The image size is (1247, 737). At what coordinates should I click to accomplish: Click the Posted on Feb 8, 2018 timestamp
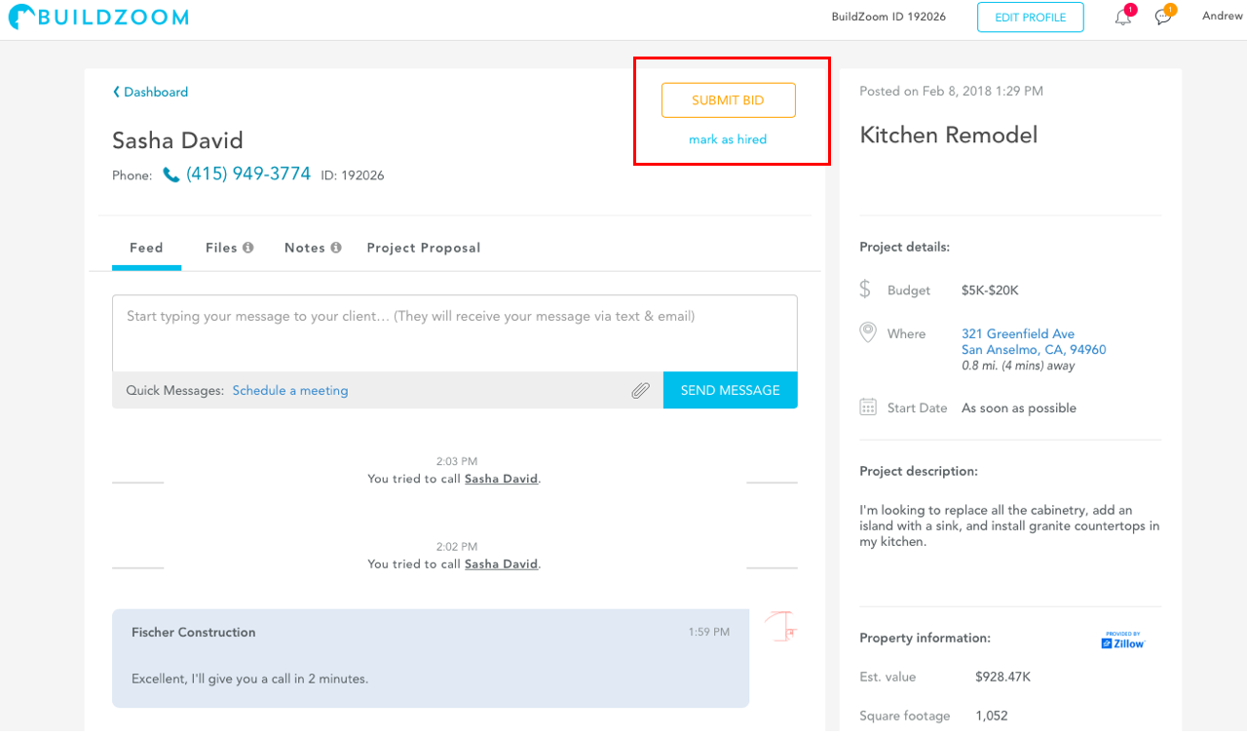coord(951,91)
